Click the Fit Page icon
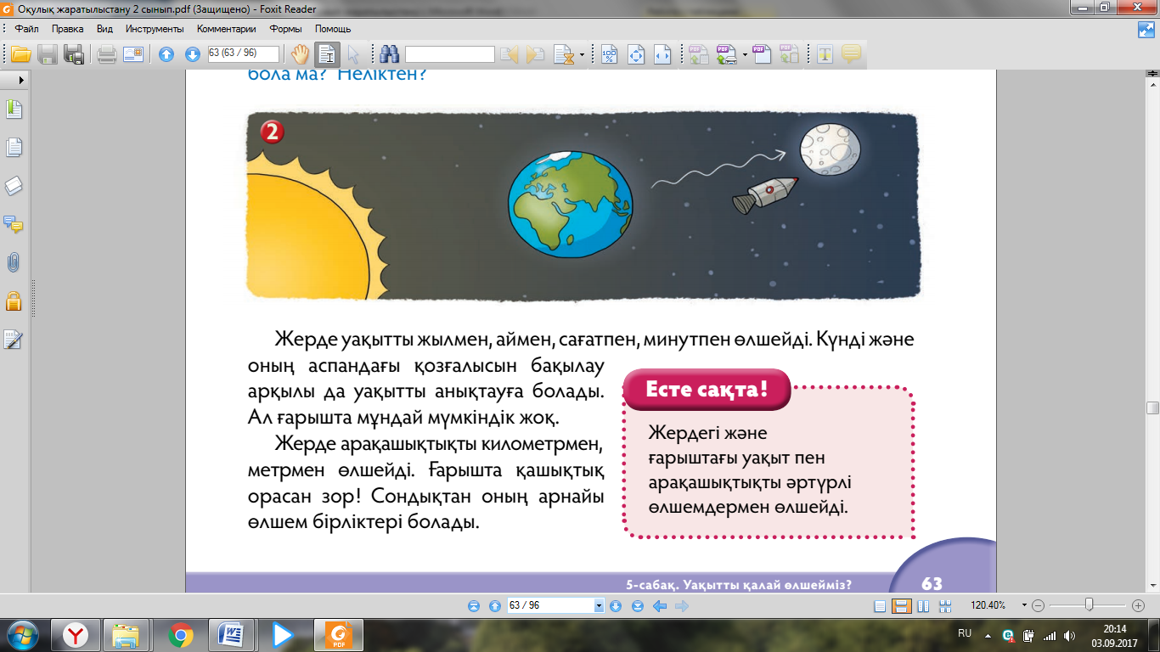This screenshot has width=1160, height=652. click(x=636, y=54)
